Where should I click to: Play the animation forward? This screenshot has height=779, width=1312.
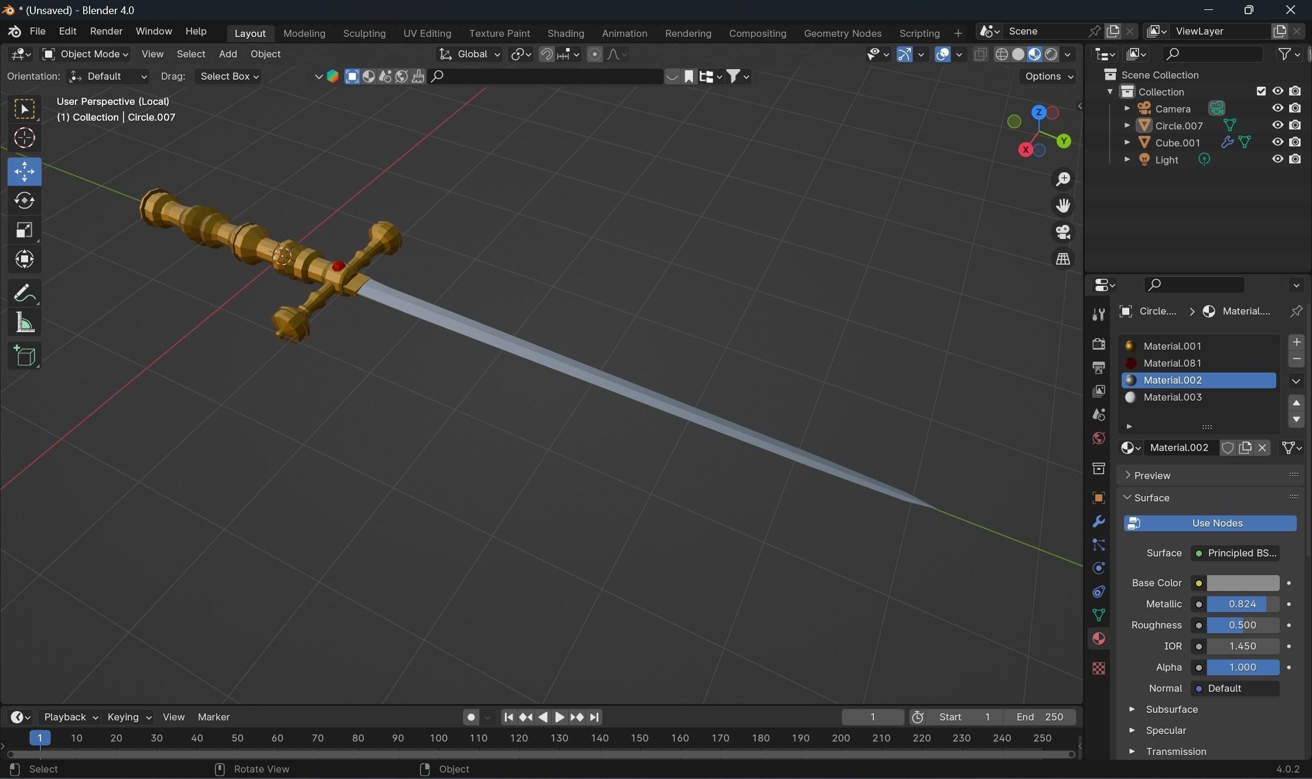pyautogui.click(x=559, y=717)
